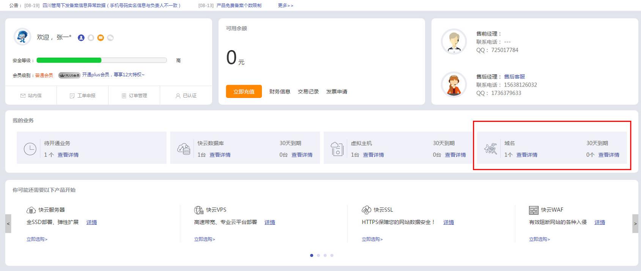Click the 快云SSL icon
Image resolution: width=641 pixels, height=271 pixels.
(x=366, y=210)
